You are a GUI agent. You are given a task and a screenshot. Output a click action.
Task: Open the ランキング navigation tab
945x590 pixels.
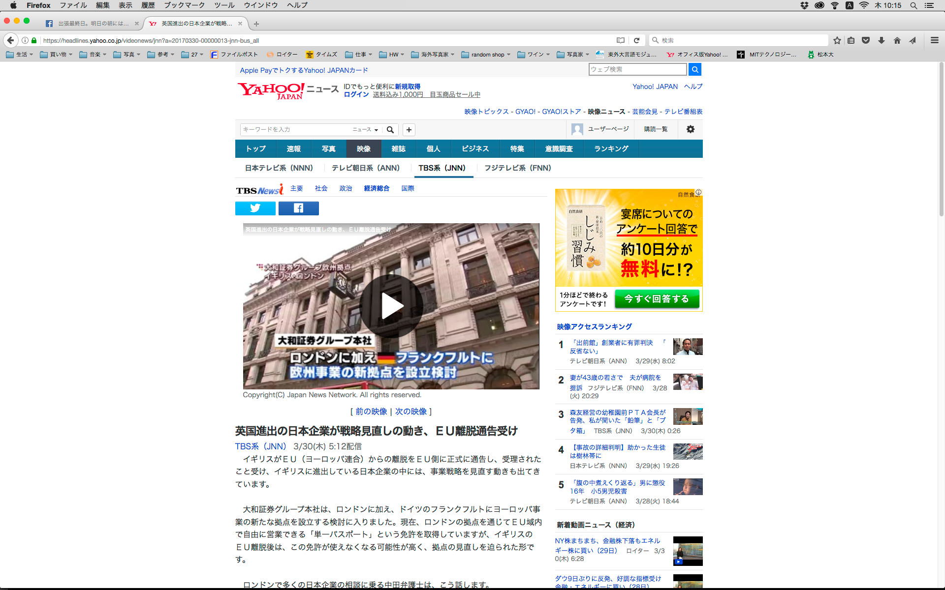tap(611, 148)
